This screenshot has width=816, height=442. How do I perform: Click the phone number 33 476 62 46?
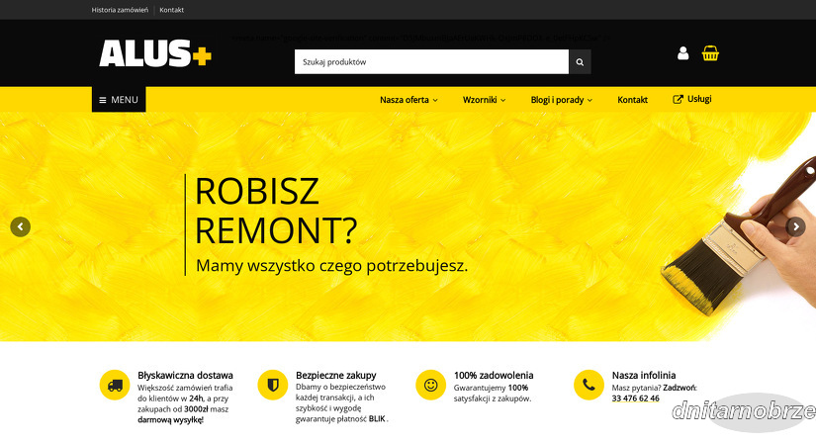635,398
